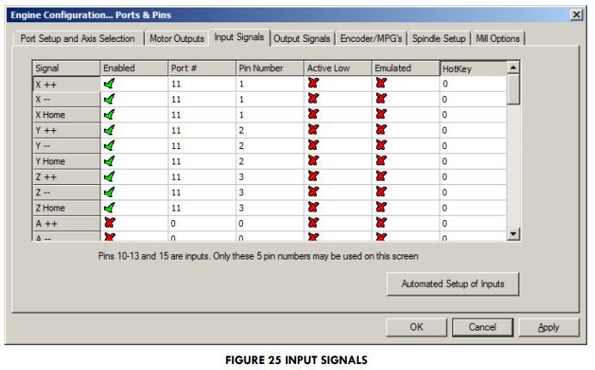
Task: Toggle the green Enabled checkmark for X ++
Action: click(108, 84)
